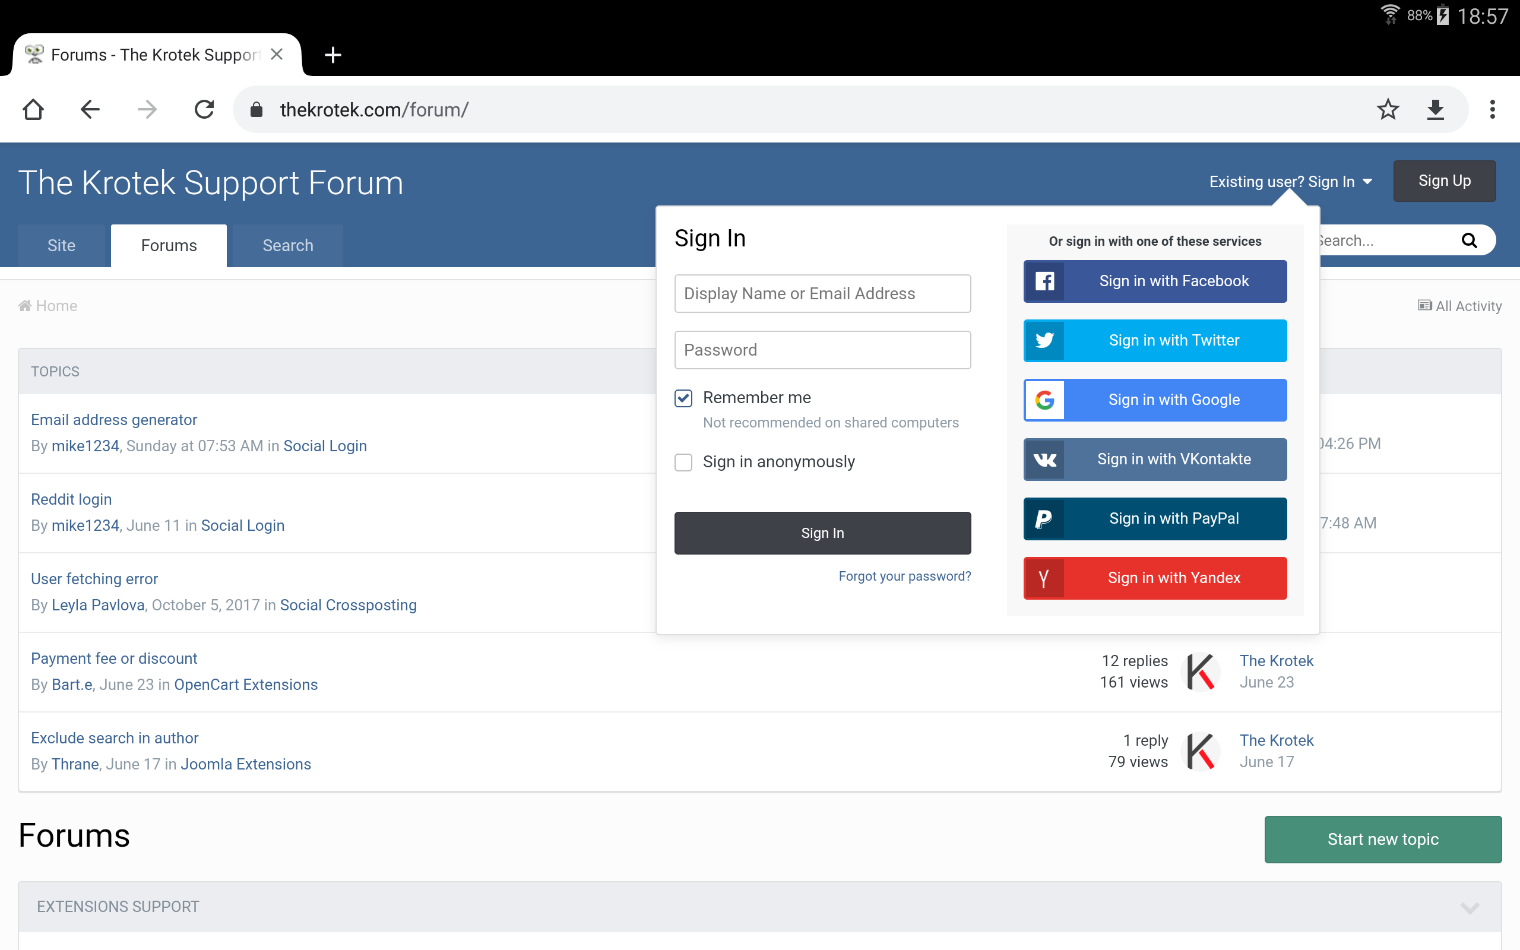1520x950 pixels.
Task: Sign in with Google
Action: coord(1154,400)
